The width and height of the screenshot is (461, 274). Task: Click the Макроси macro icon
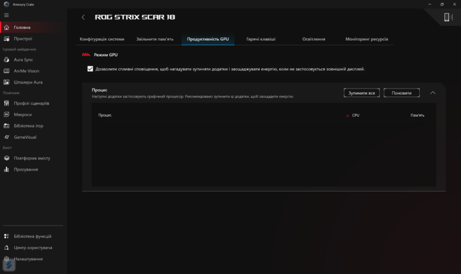(x=7, y=114)
